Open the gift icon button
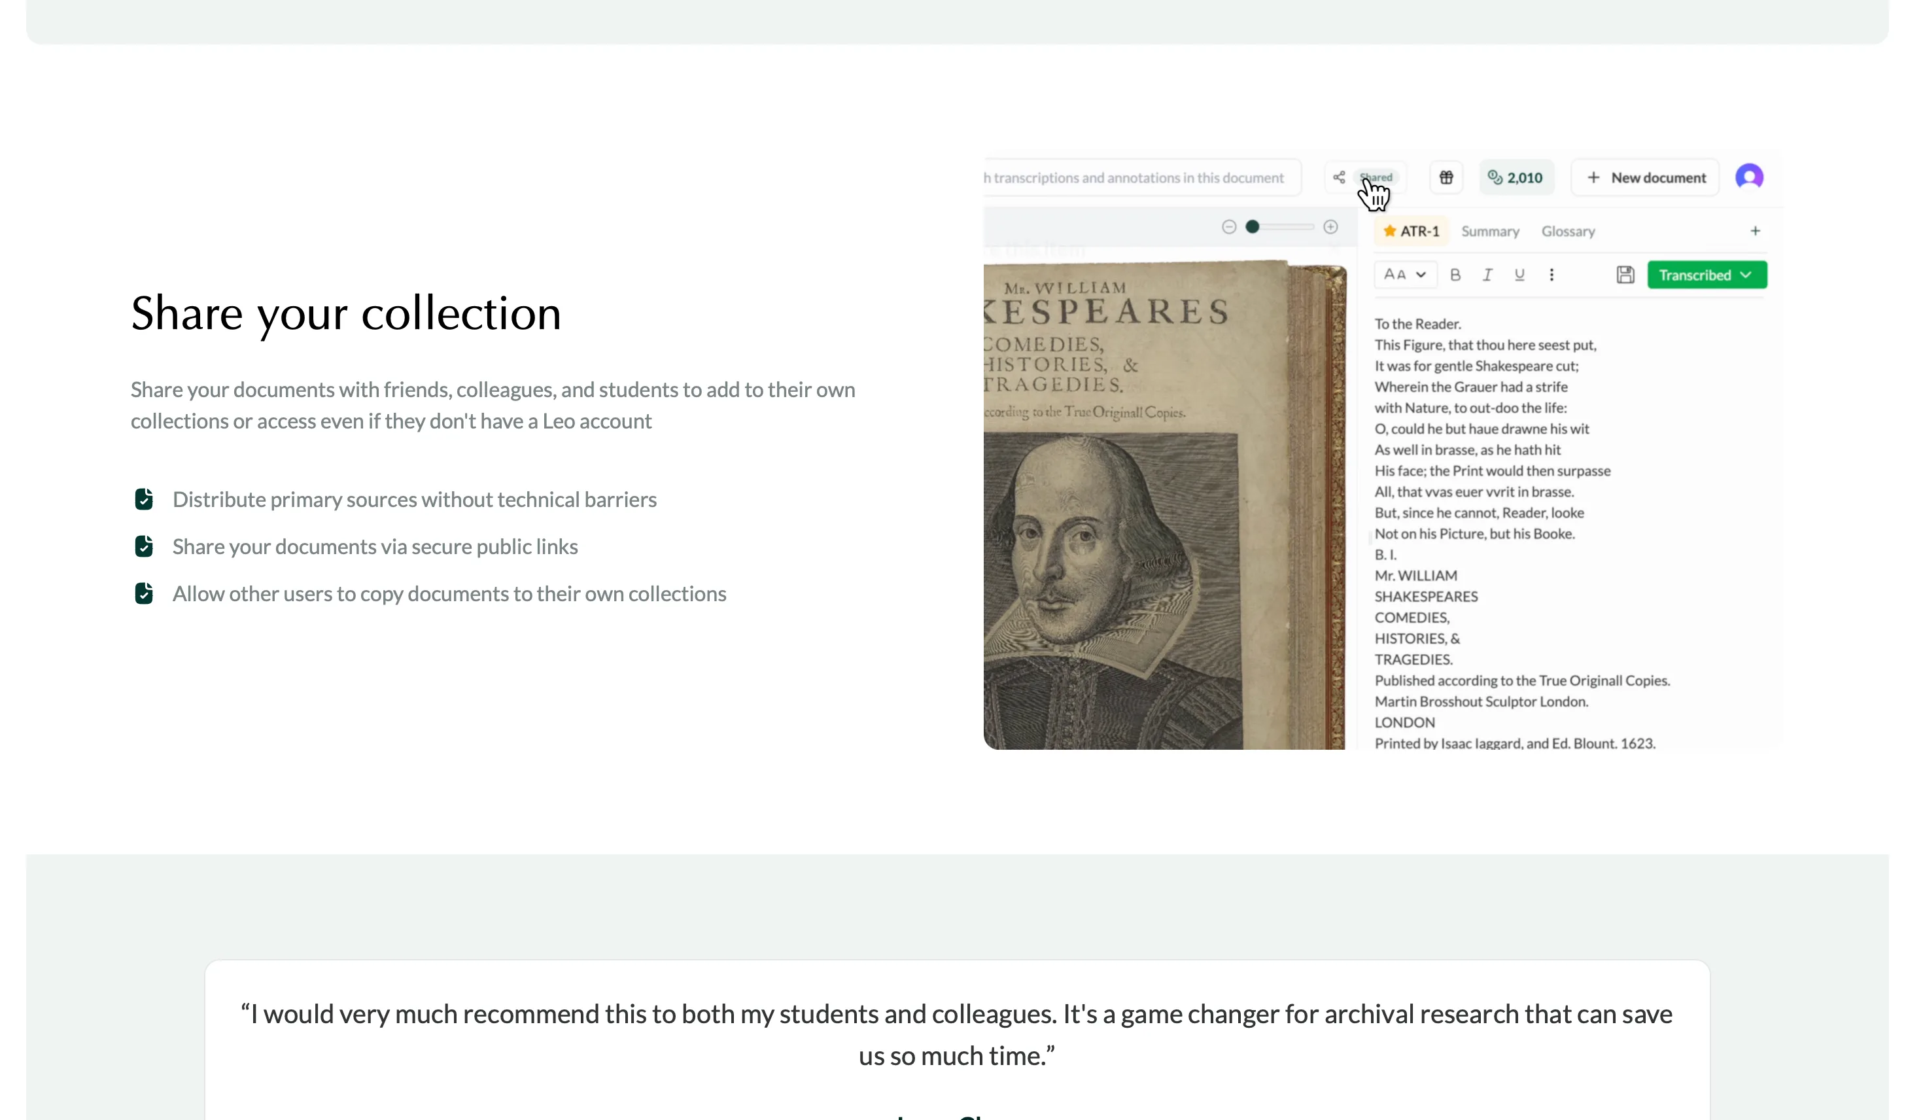The width and height of the screenshot is (1906, 1120). [1446, 178]
